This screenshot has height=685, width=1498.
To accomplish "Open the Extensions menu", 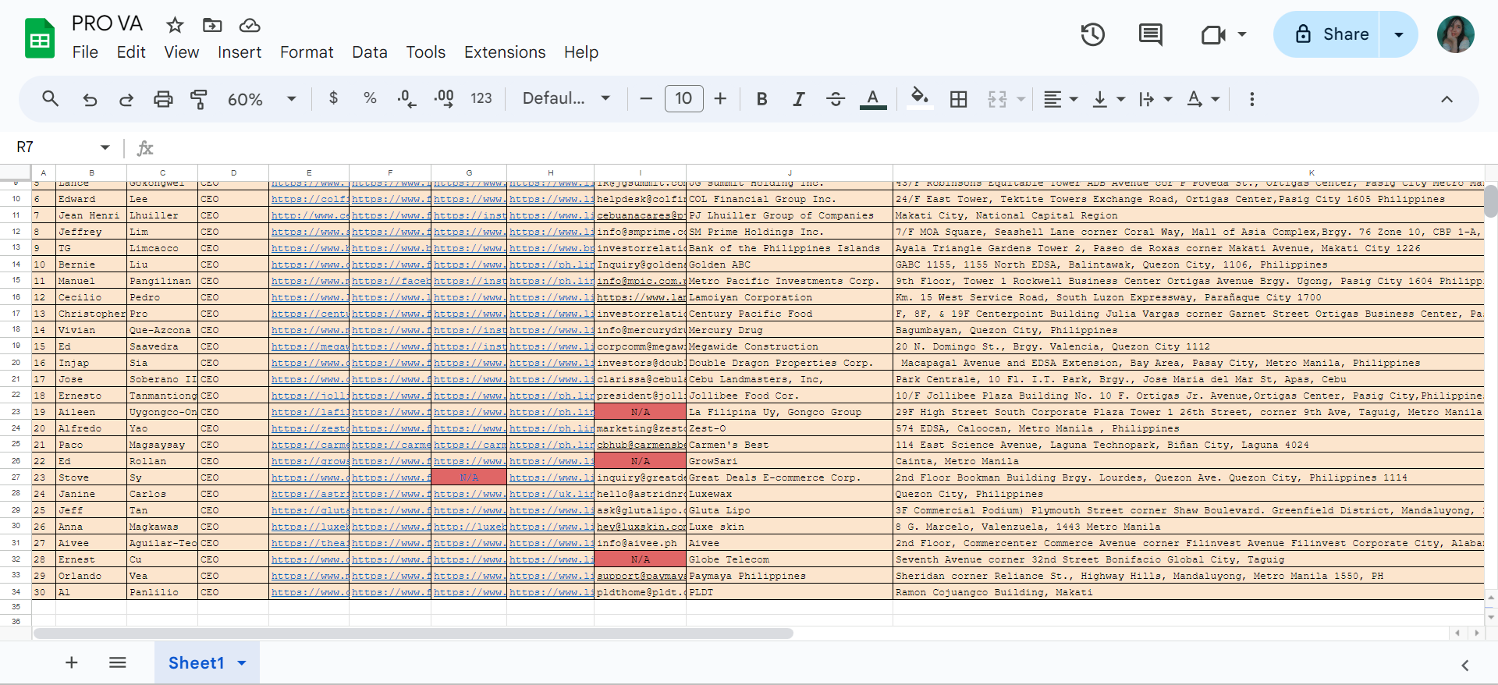I will tap(505, 52).
